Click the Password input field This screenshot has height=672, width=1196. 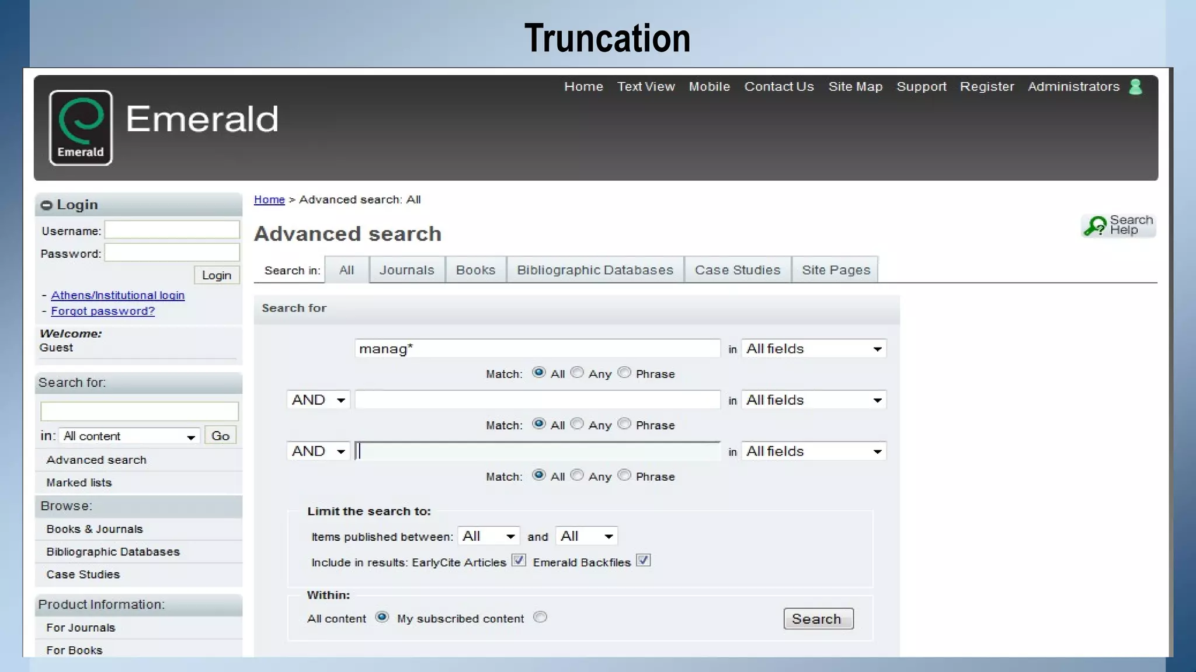pos(172,253)
